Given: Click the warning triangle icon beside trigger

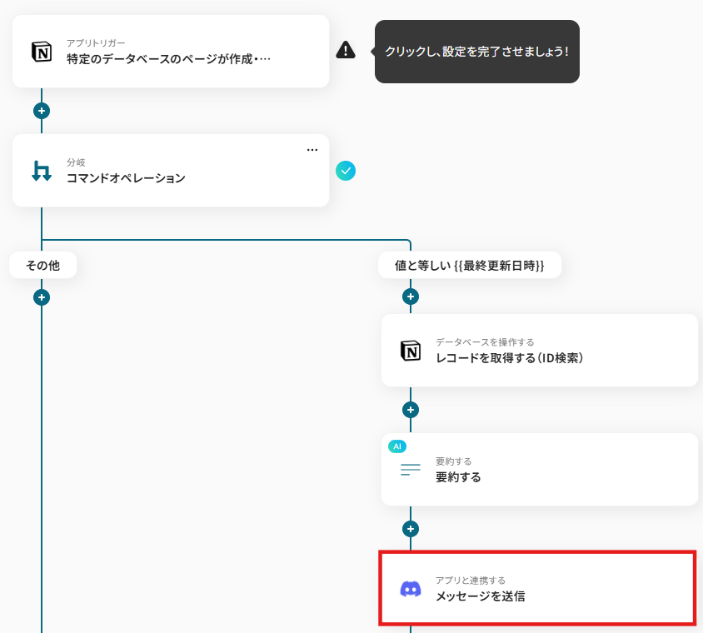Looking at the screenshot, I should [346, 50].
